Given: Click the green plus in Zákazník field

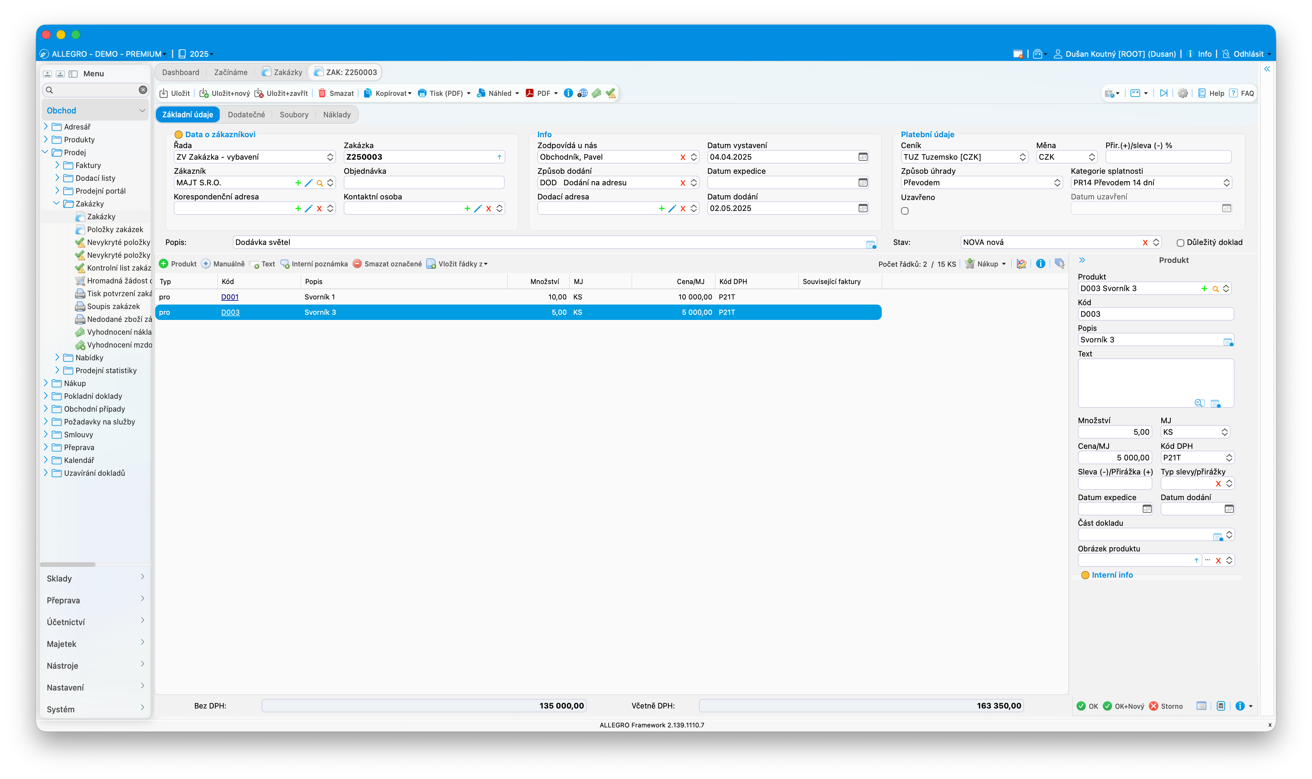Looking at the screenshot, I should click(x=298, y=183).
